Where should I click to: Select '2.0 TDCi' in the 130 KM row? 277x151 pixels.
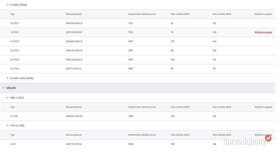pyautogui.click(x=15, y=51)
